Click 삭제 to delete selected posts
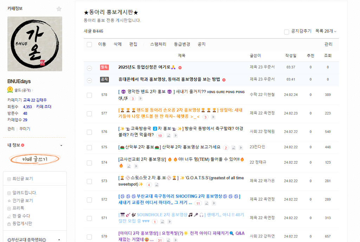360x242 pixels. [117, 44]
